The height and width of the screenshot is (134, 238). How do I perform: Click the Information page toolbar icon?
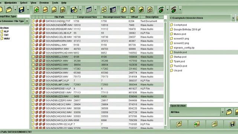[x=150, y=10]
